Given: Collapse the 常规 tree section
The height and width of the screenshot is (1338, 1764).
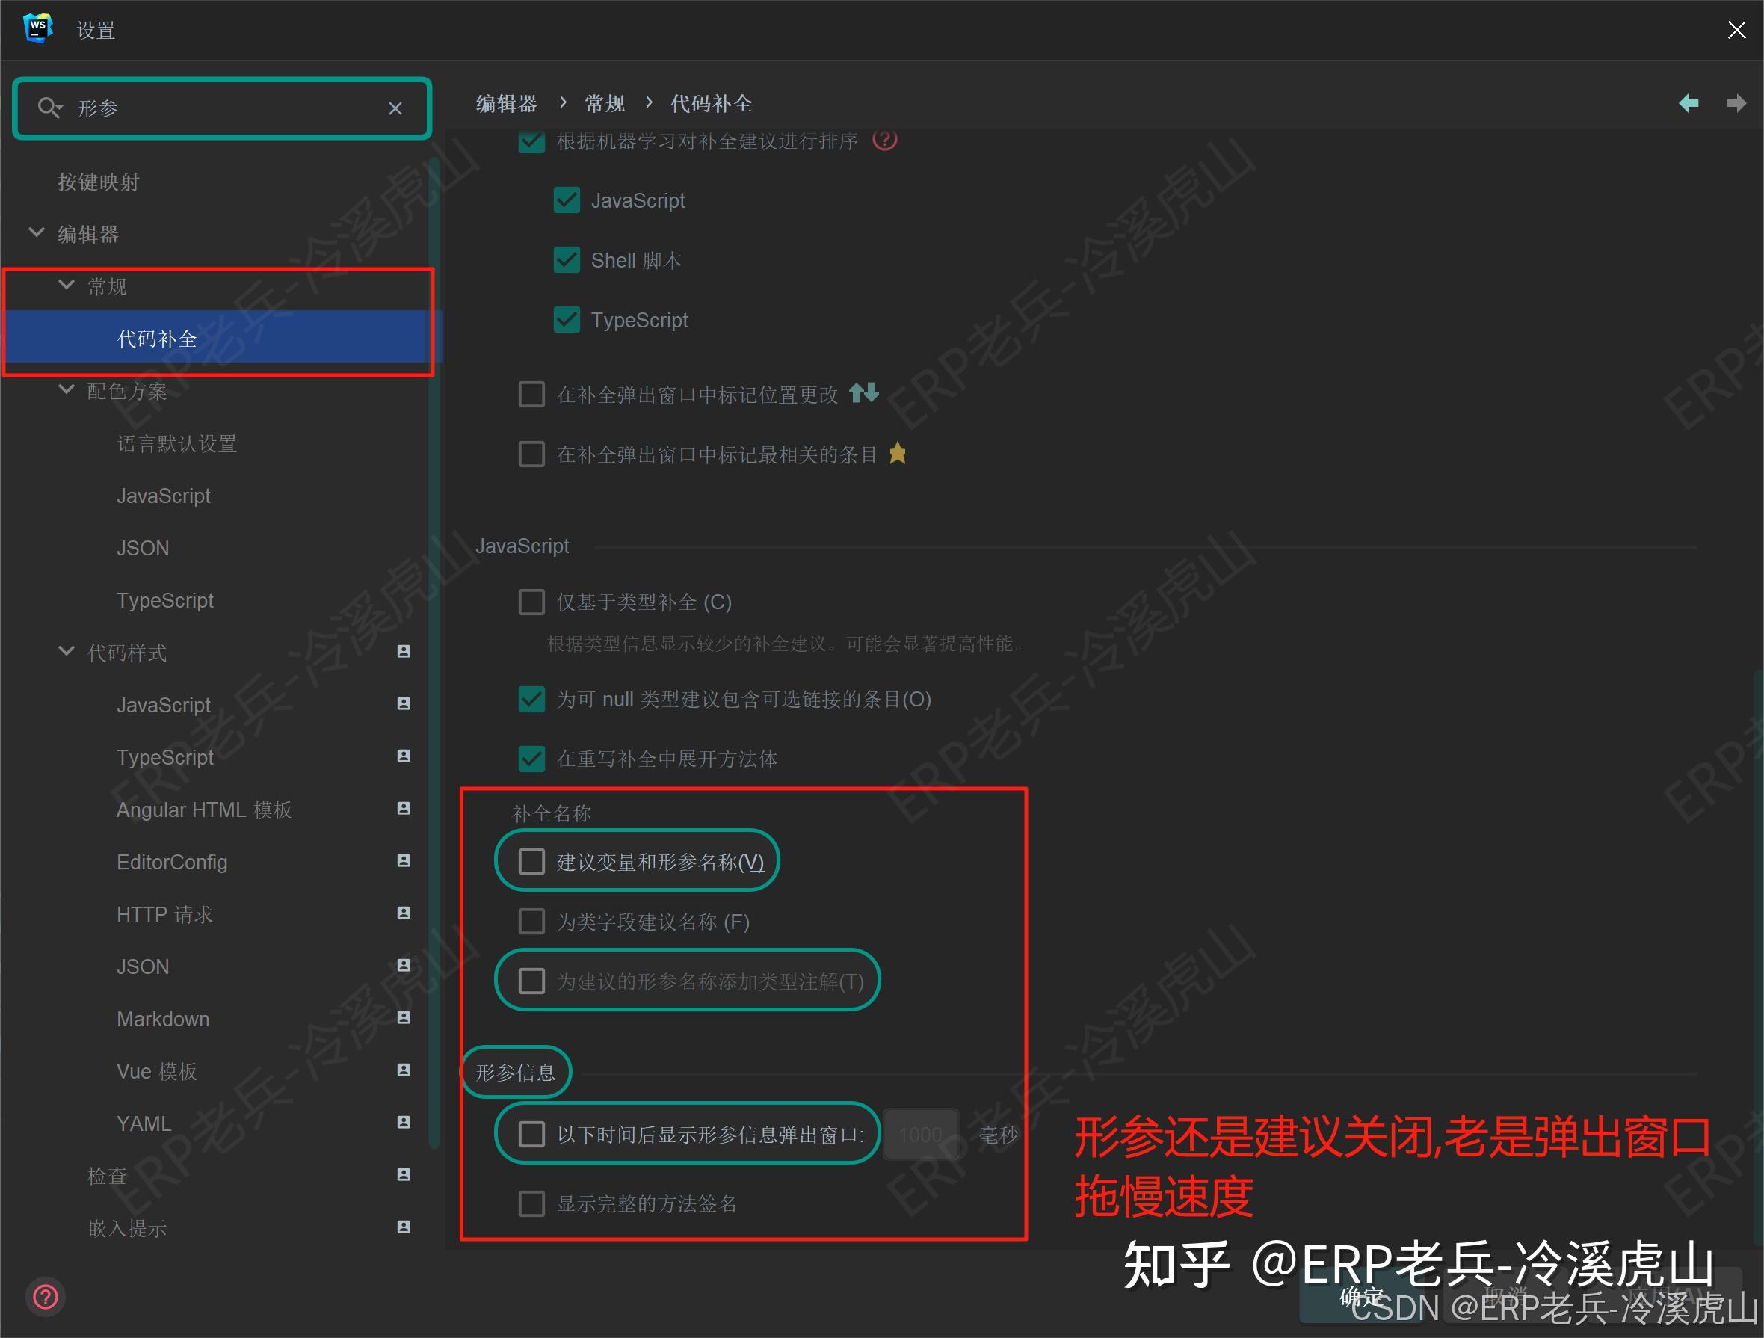Looking at the screenshot, I should tap(67, 285).
